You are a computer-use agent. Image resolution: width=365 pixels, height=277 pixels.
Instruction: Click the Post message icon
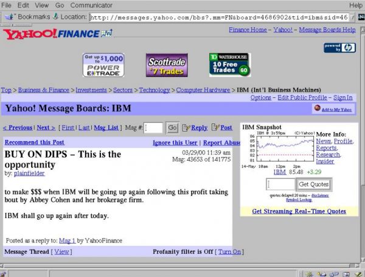(x=215, y=128)
